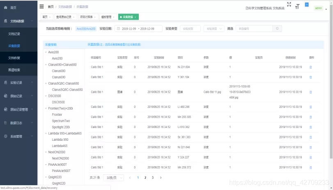The image size is (333, 190).
Task: Delete the Mn 293.305 row
Action: (x=311, y=117)
